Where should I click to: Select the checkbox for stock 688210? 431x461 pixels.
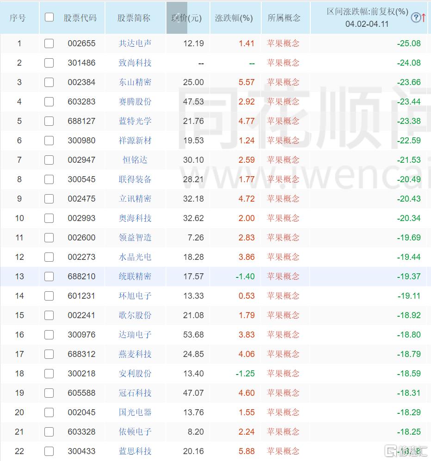tap(49, 277)
